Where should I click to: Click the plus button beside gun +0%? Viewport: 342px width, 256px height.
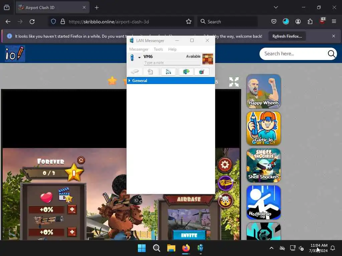[x=72, y=232]
